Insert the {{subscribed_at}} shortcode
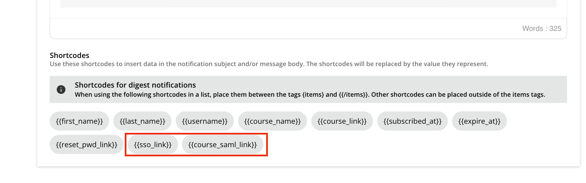The height and width of the screenshot is (183, 586). 412,121
